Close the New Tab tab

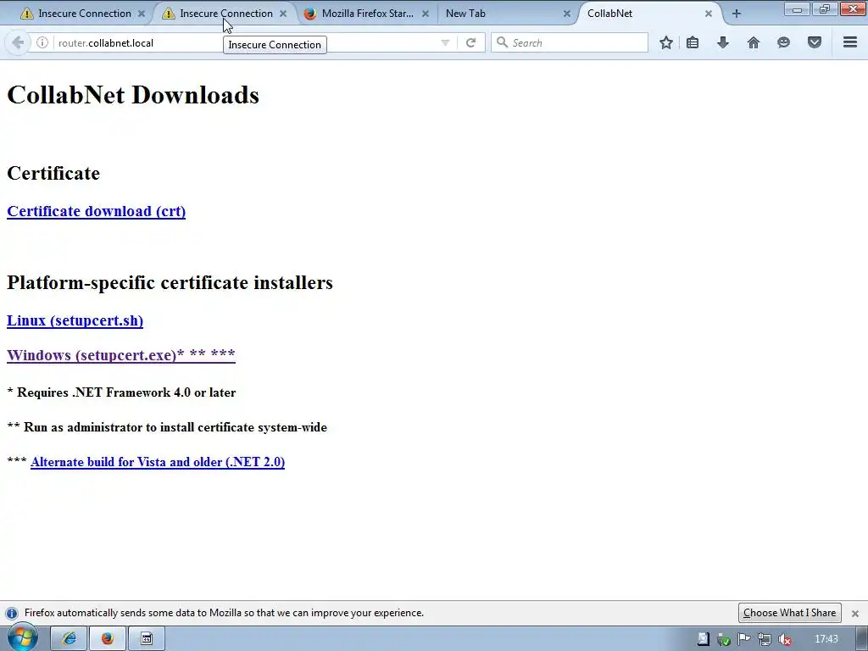pos(567,14)
